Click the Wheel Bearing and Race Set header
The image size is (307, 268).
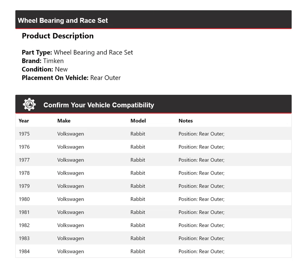point(63,20)
